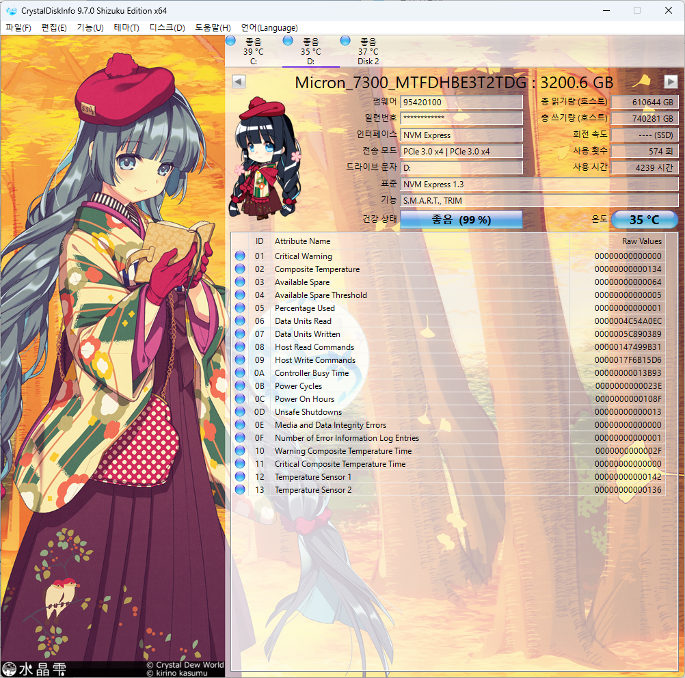Open the 기능(U) menu
The height and width of the screenshot is (678, 685).
click(x=90, y=28)
